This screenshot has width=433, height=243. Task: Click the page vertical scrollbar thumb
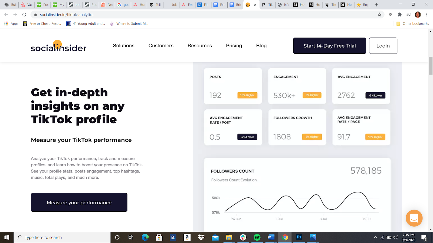431,66
